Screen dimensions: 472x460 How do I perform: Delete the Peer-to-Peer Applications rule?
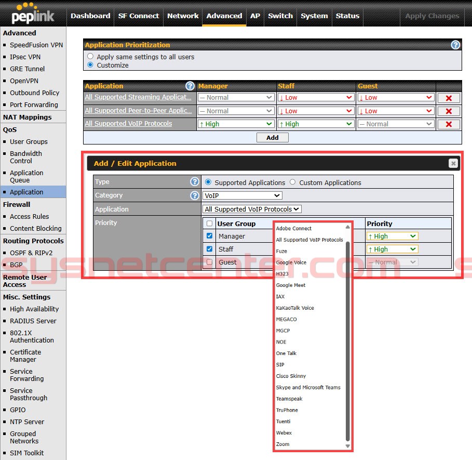point(449,111)
